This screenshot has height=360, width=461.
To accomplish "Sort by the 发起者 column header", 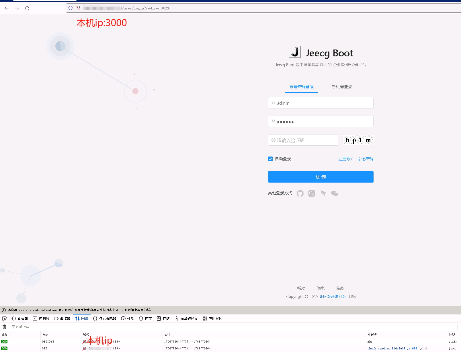I will pyautogui.click(x=407, y=335).
